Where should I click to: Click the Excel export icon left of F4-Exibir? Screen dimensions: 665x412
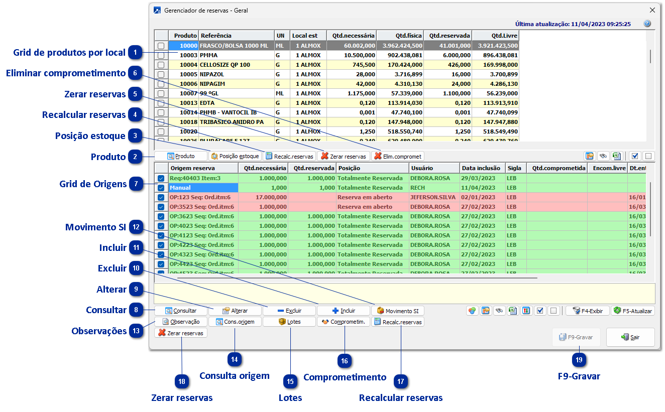(512, 311)
